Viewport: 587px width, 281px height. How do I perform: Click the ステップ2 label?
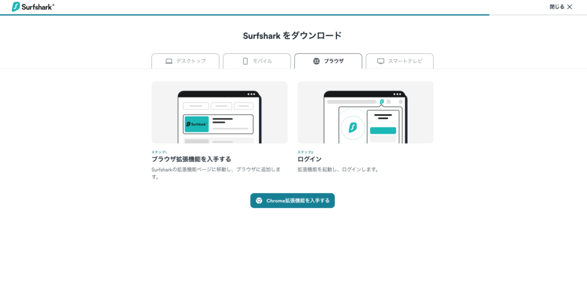(x=306, y=152)
